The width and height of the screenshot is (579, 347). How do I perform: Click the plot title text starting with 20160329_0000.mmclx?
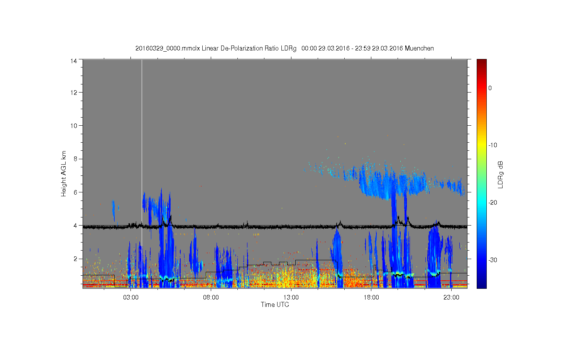pos(284,49)
